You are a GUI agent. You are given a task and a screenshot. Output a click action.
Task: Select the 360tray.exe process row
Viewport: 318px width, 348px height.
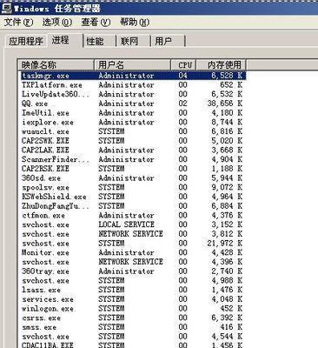pos(133,271)
